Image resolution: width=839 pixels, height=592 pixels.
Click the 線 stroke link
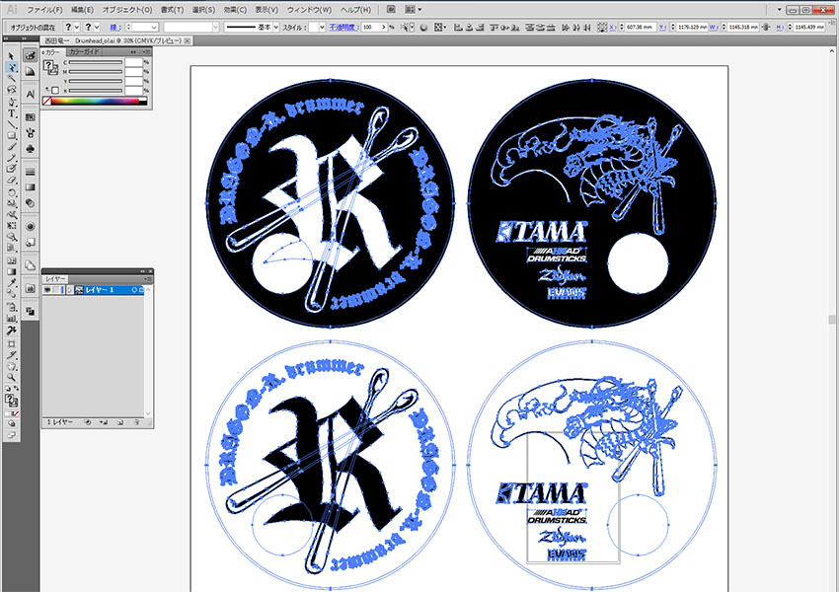(115, 27)
